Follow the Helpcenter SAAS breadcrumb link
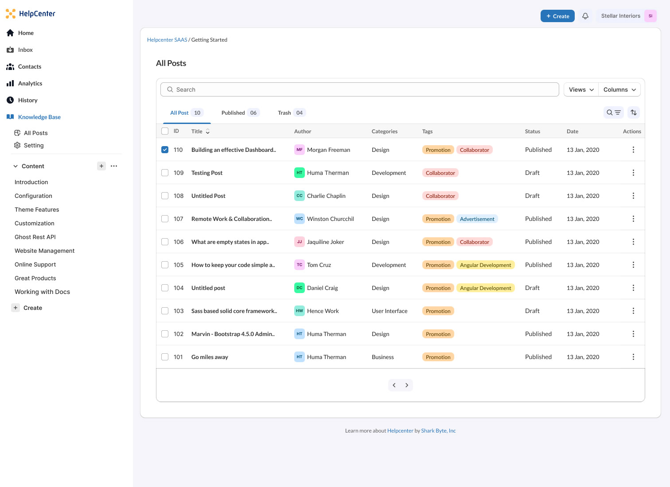 click(167, 40)
